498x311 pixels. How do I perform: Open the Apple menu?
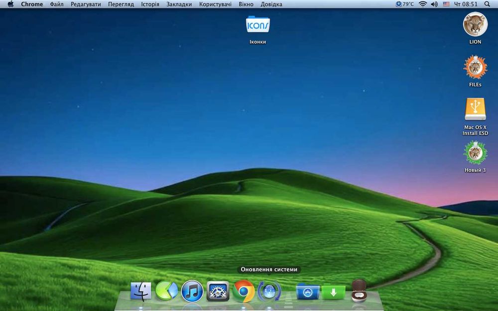click(11, 4)
